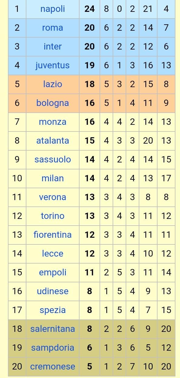The height and width of the screenshot is (378, 180).
Task: Open the spezia team page
Action: coord(53,310)
